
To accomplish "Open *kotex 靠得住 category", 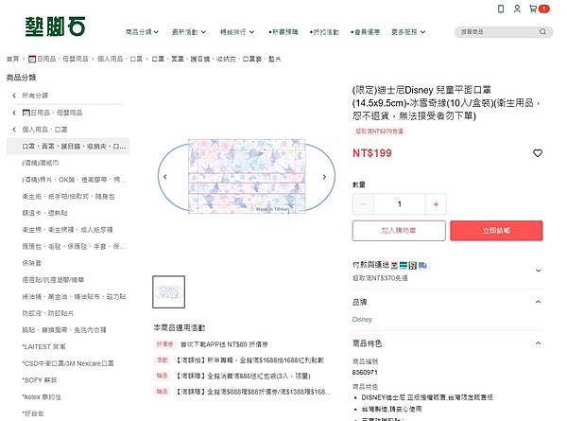I will click(42, 396).
